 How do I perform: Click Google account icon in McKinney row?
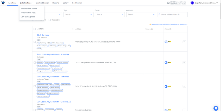[166, 86]
